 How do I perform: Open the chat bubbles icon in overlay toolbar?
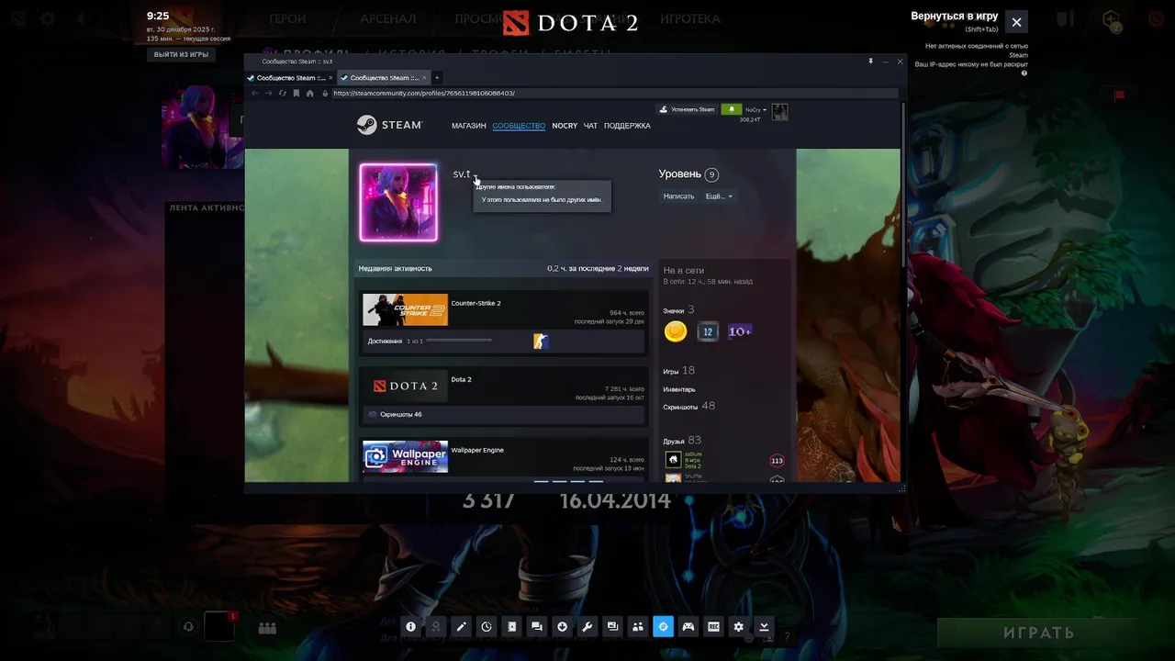click(537, 627)
